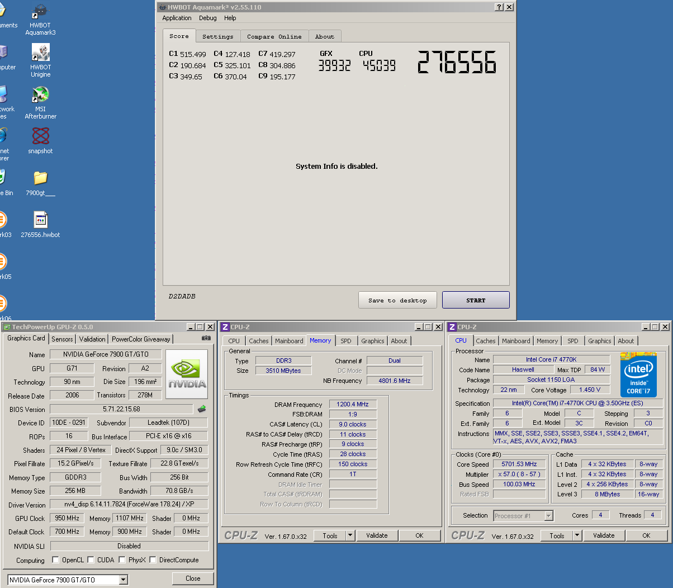Click the Core Speed value 5701.53 MHz

519,464
